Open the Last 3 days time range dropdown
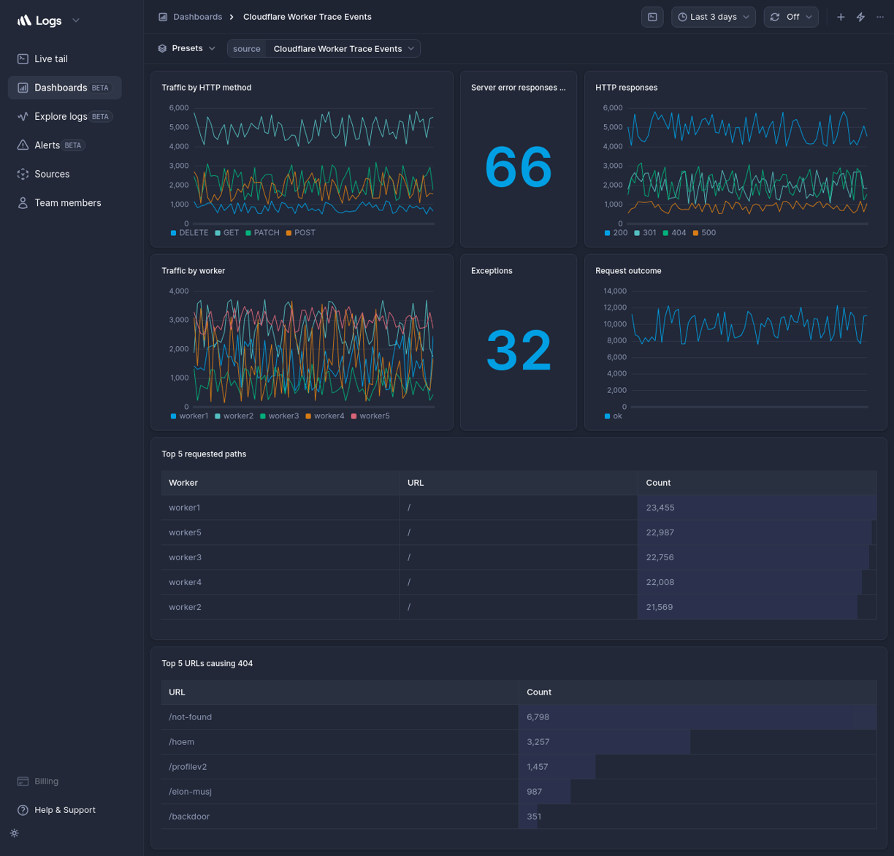Screen dimensions: 894x856 coord(713,16)
